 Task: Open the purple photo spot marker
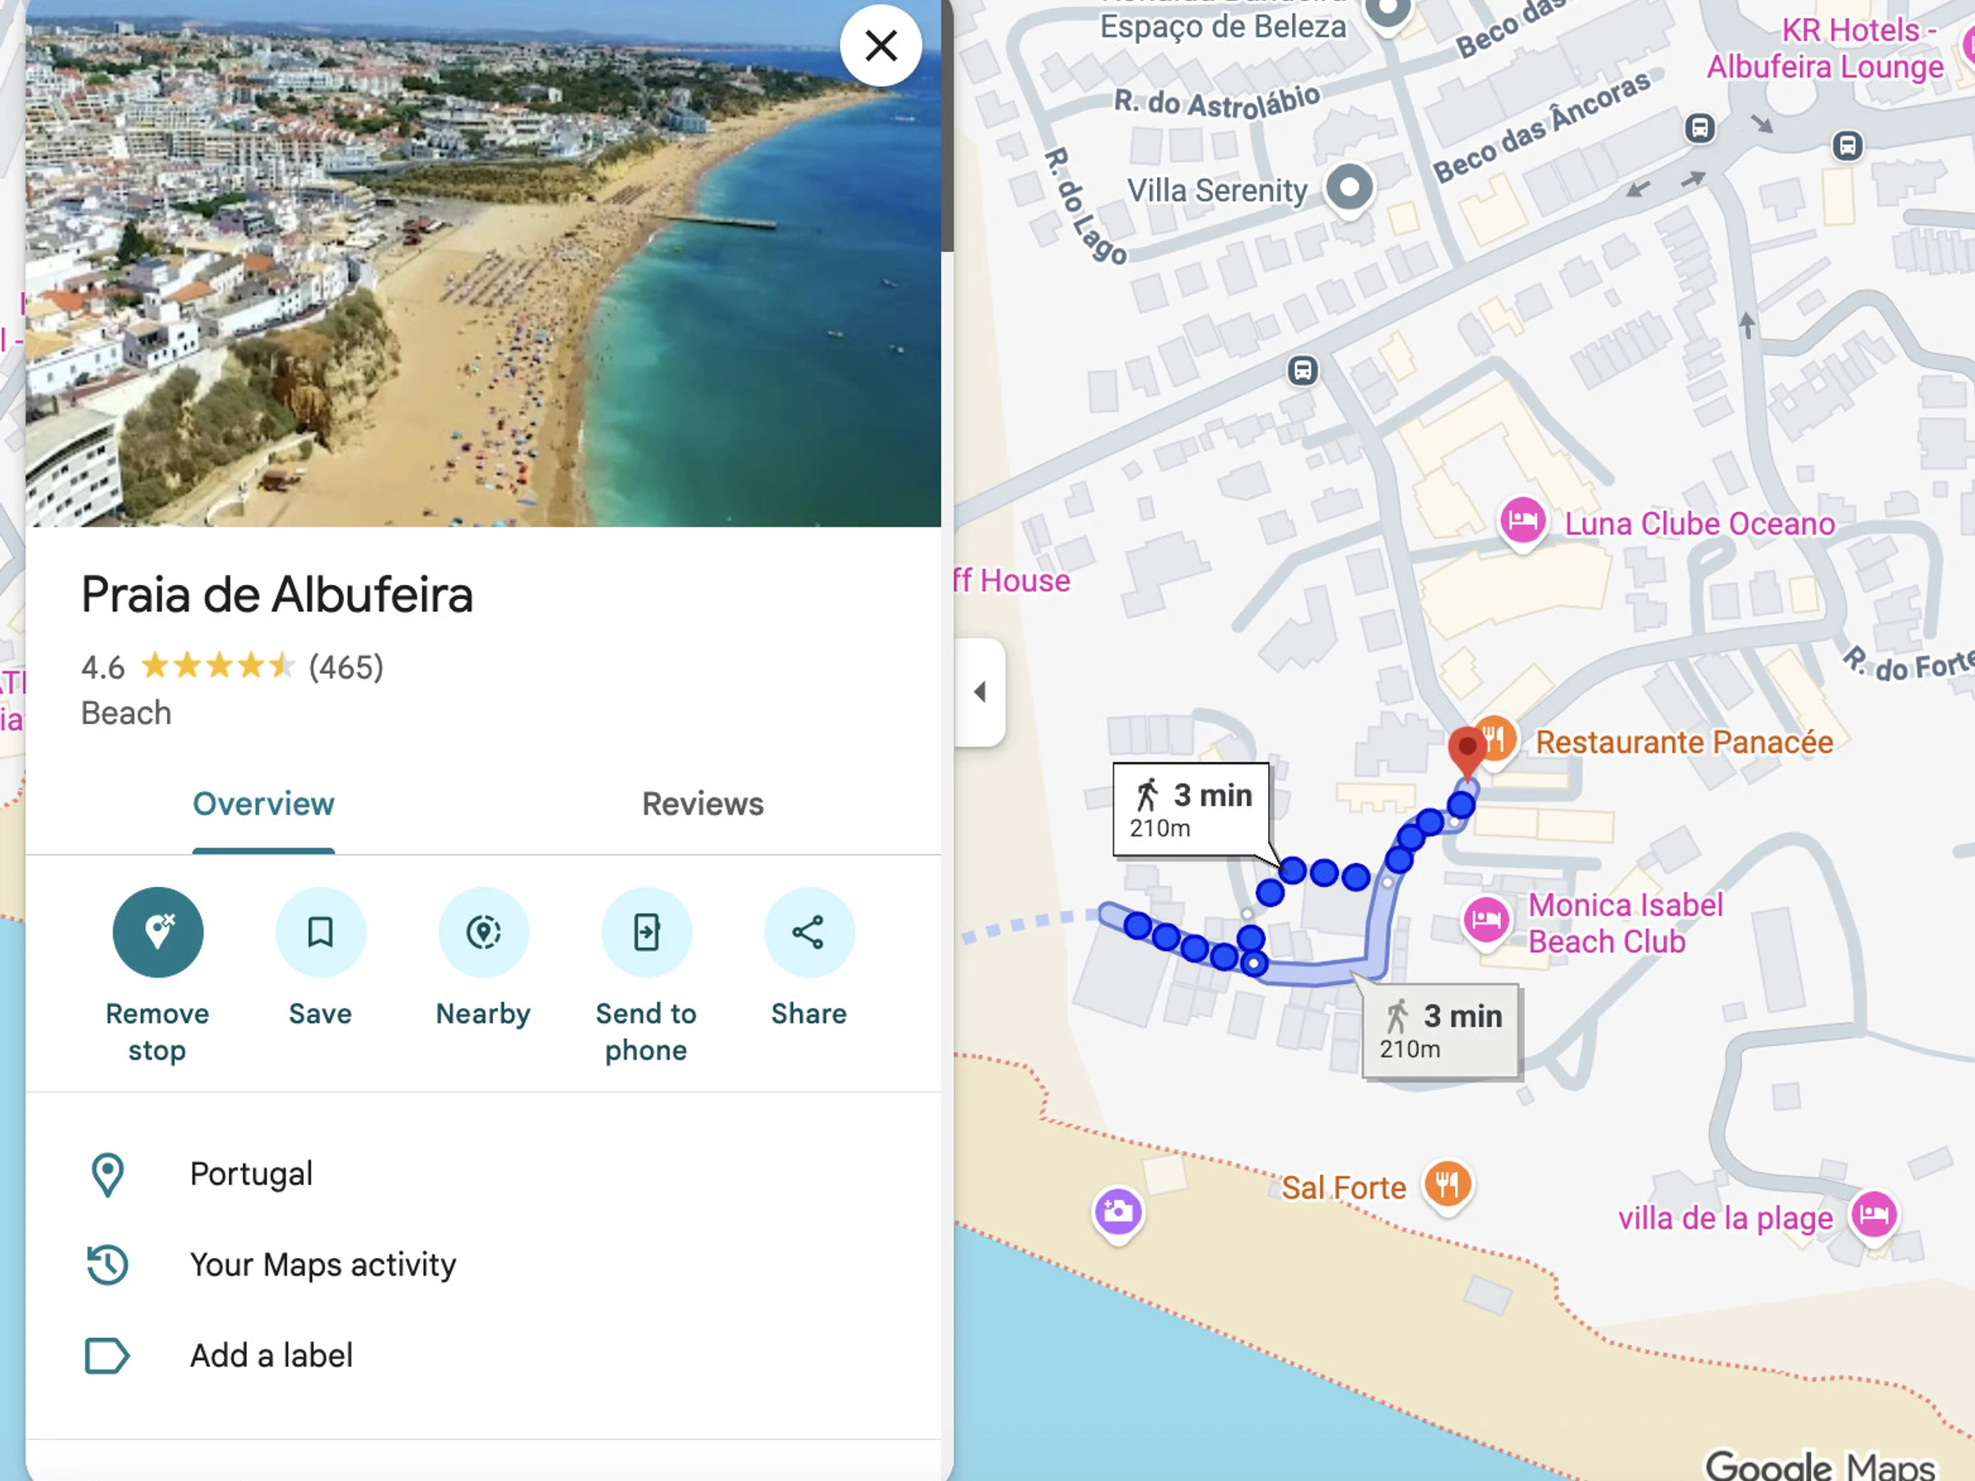coord(1118,1212)
